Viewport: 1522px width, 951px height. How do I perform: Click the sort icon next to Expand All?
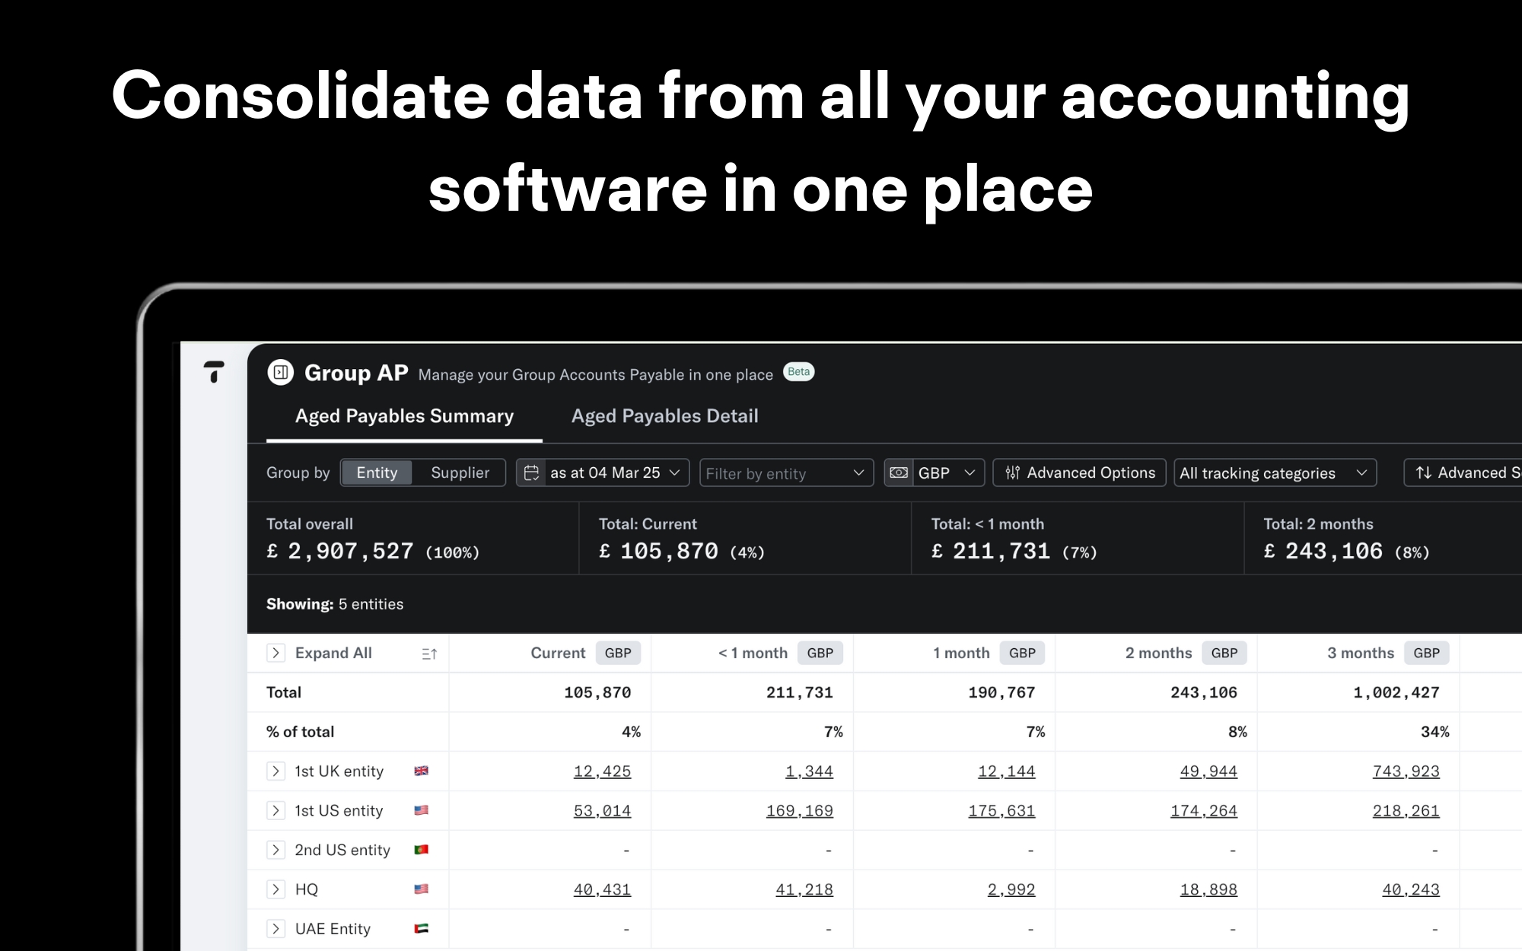coord(429,654)
